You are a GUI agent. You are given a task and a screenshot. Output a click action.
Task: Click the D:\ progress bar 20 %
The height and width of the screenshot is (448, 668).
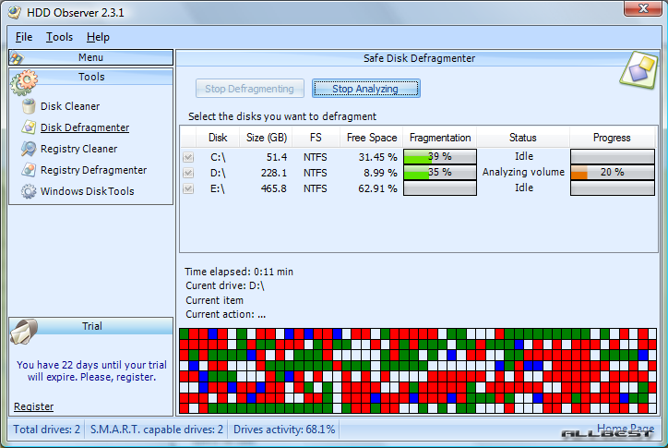pos(613,173)
